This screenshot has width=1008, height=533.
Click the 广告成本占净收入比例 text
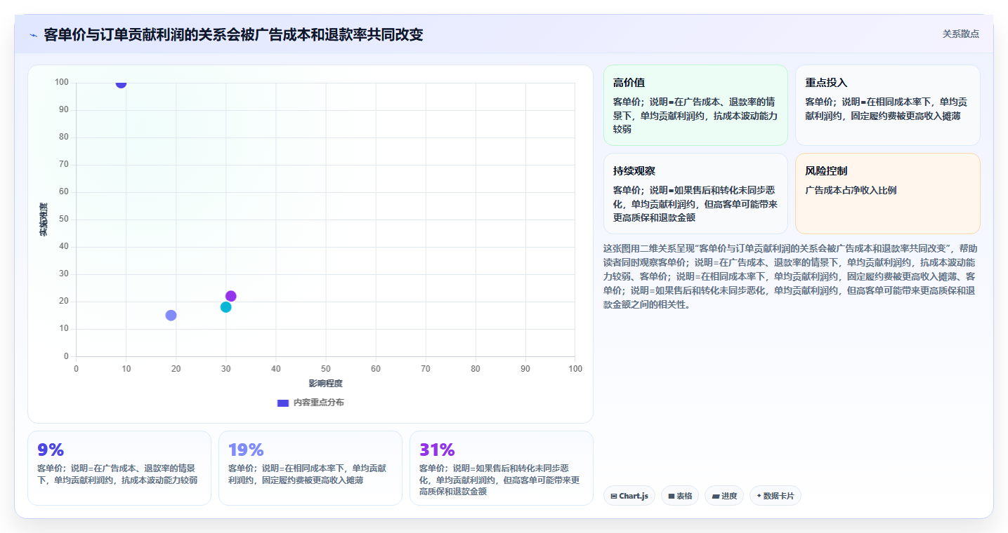[851, 190]
